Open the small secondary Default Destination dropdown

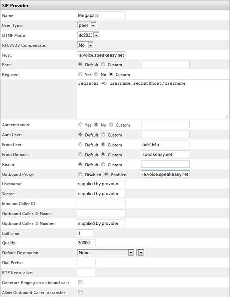(x=140, y=253)
